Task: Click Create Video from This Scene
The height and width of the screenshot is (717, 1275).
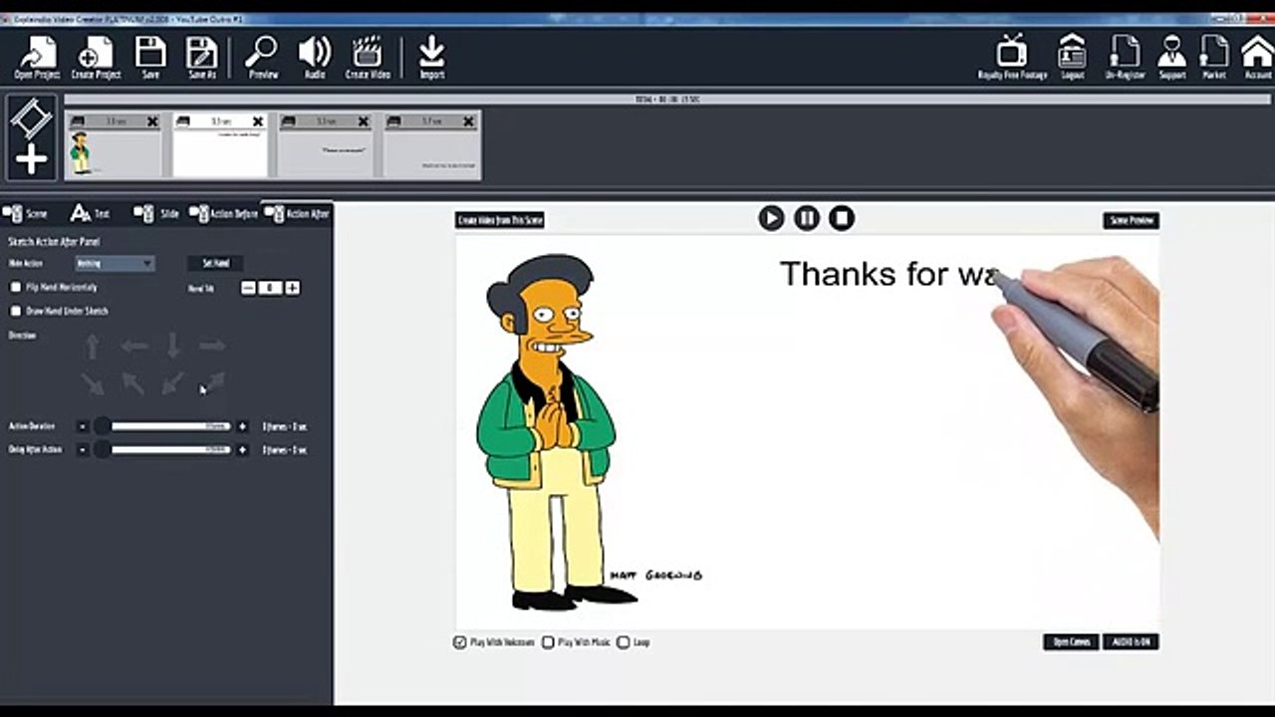Action: click(x=500, y=220)
